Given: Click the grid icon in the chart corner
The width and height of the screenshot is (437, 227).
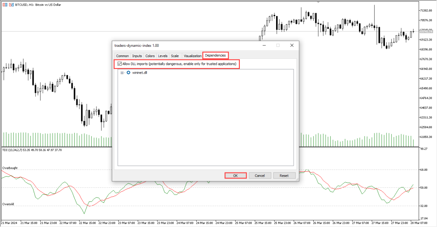Looking at the screenshot, I should click(5, 5).
